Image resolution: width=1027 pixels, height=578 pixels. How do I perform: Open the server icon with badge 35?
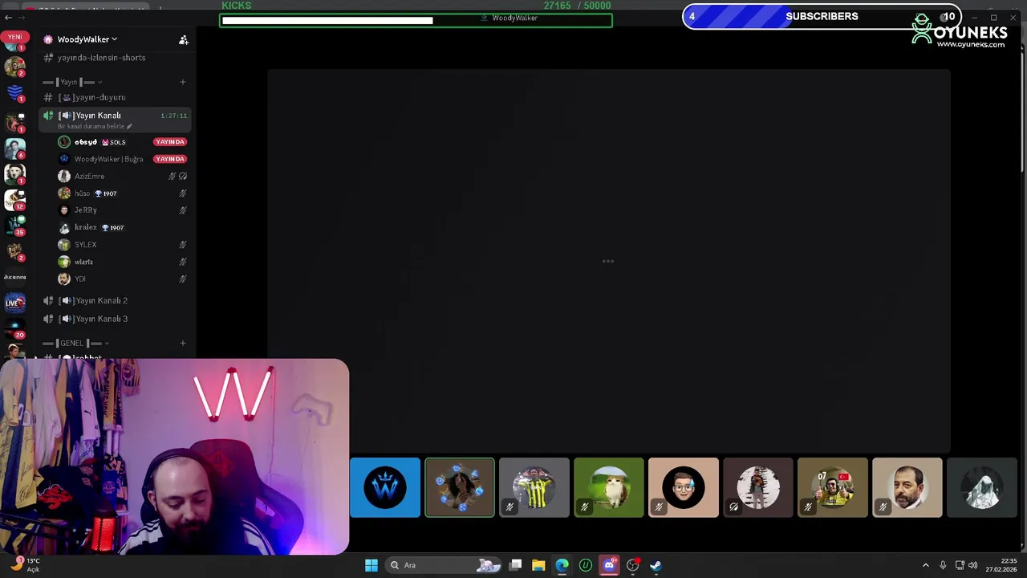14,226
